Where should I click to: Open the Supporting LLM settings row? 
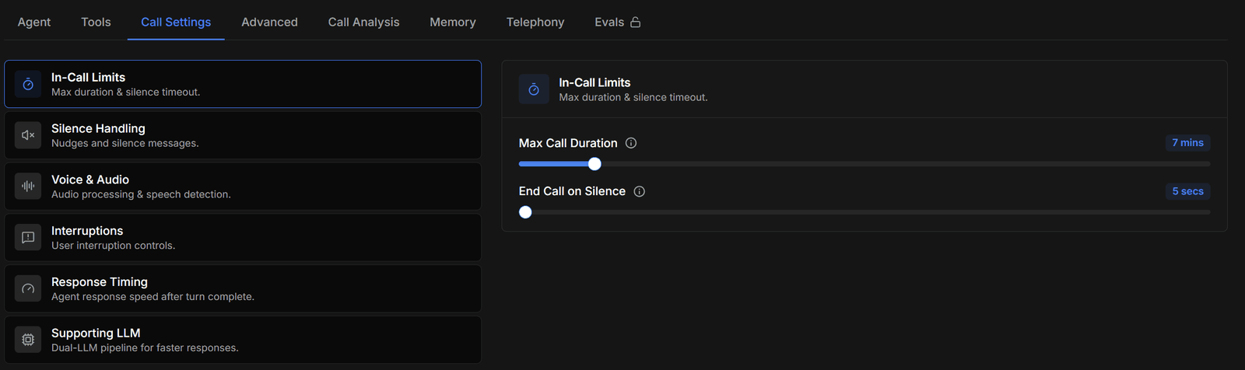[243, 340]
